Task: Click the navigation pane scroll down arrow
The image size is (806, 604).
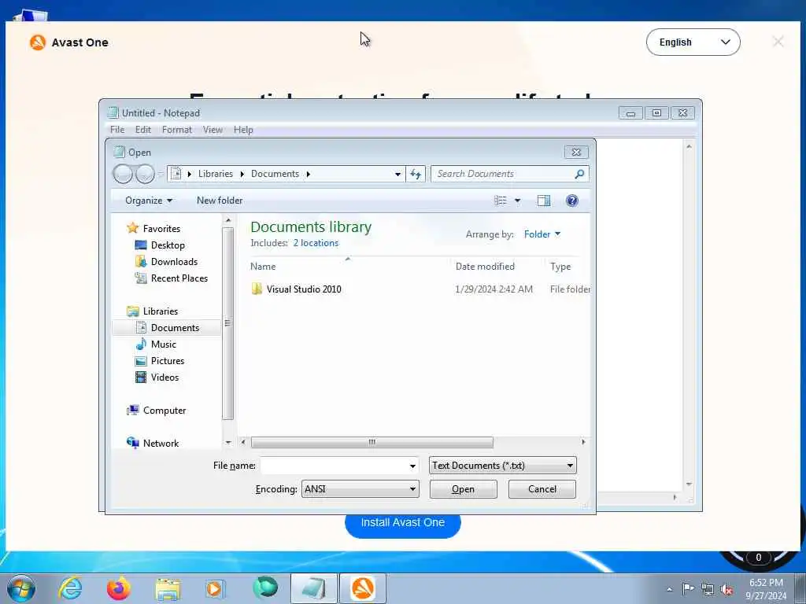Action: pyautogui.click(x=228, y=442)
